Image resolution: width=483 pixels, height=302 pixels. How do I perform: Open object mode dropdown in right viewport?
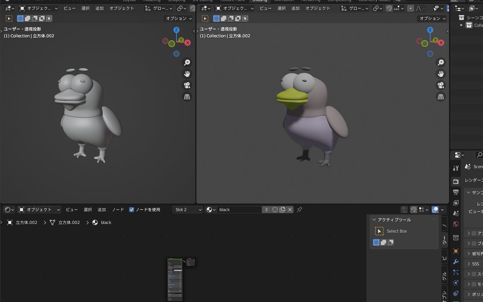click(x=235, y=8)
